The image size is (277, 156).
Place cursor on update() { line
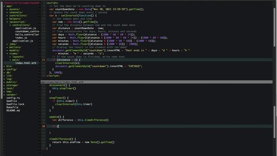pos(57,117)
